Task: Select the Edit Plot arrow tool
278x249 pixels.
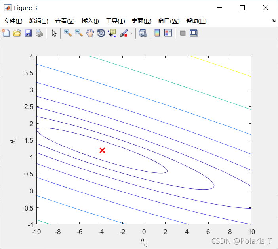Action: pos(54,33)
